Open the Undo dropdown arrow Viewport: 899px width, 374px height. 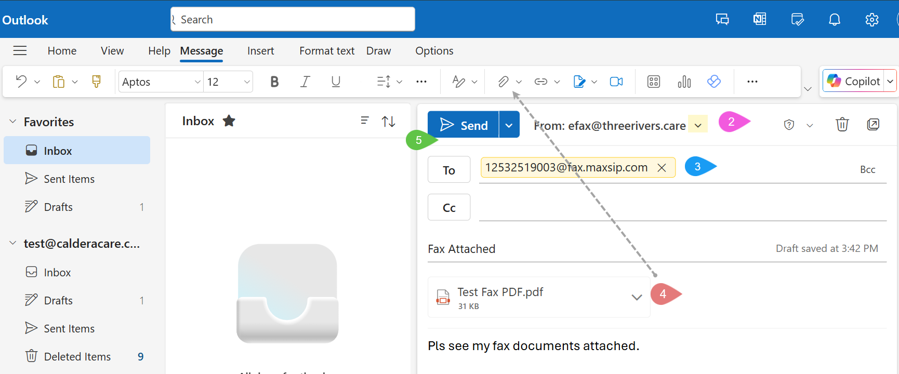pos(37,82)
